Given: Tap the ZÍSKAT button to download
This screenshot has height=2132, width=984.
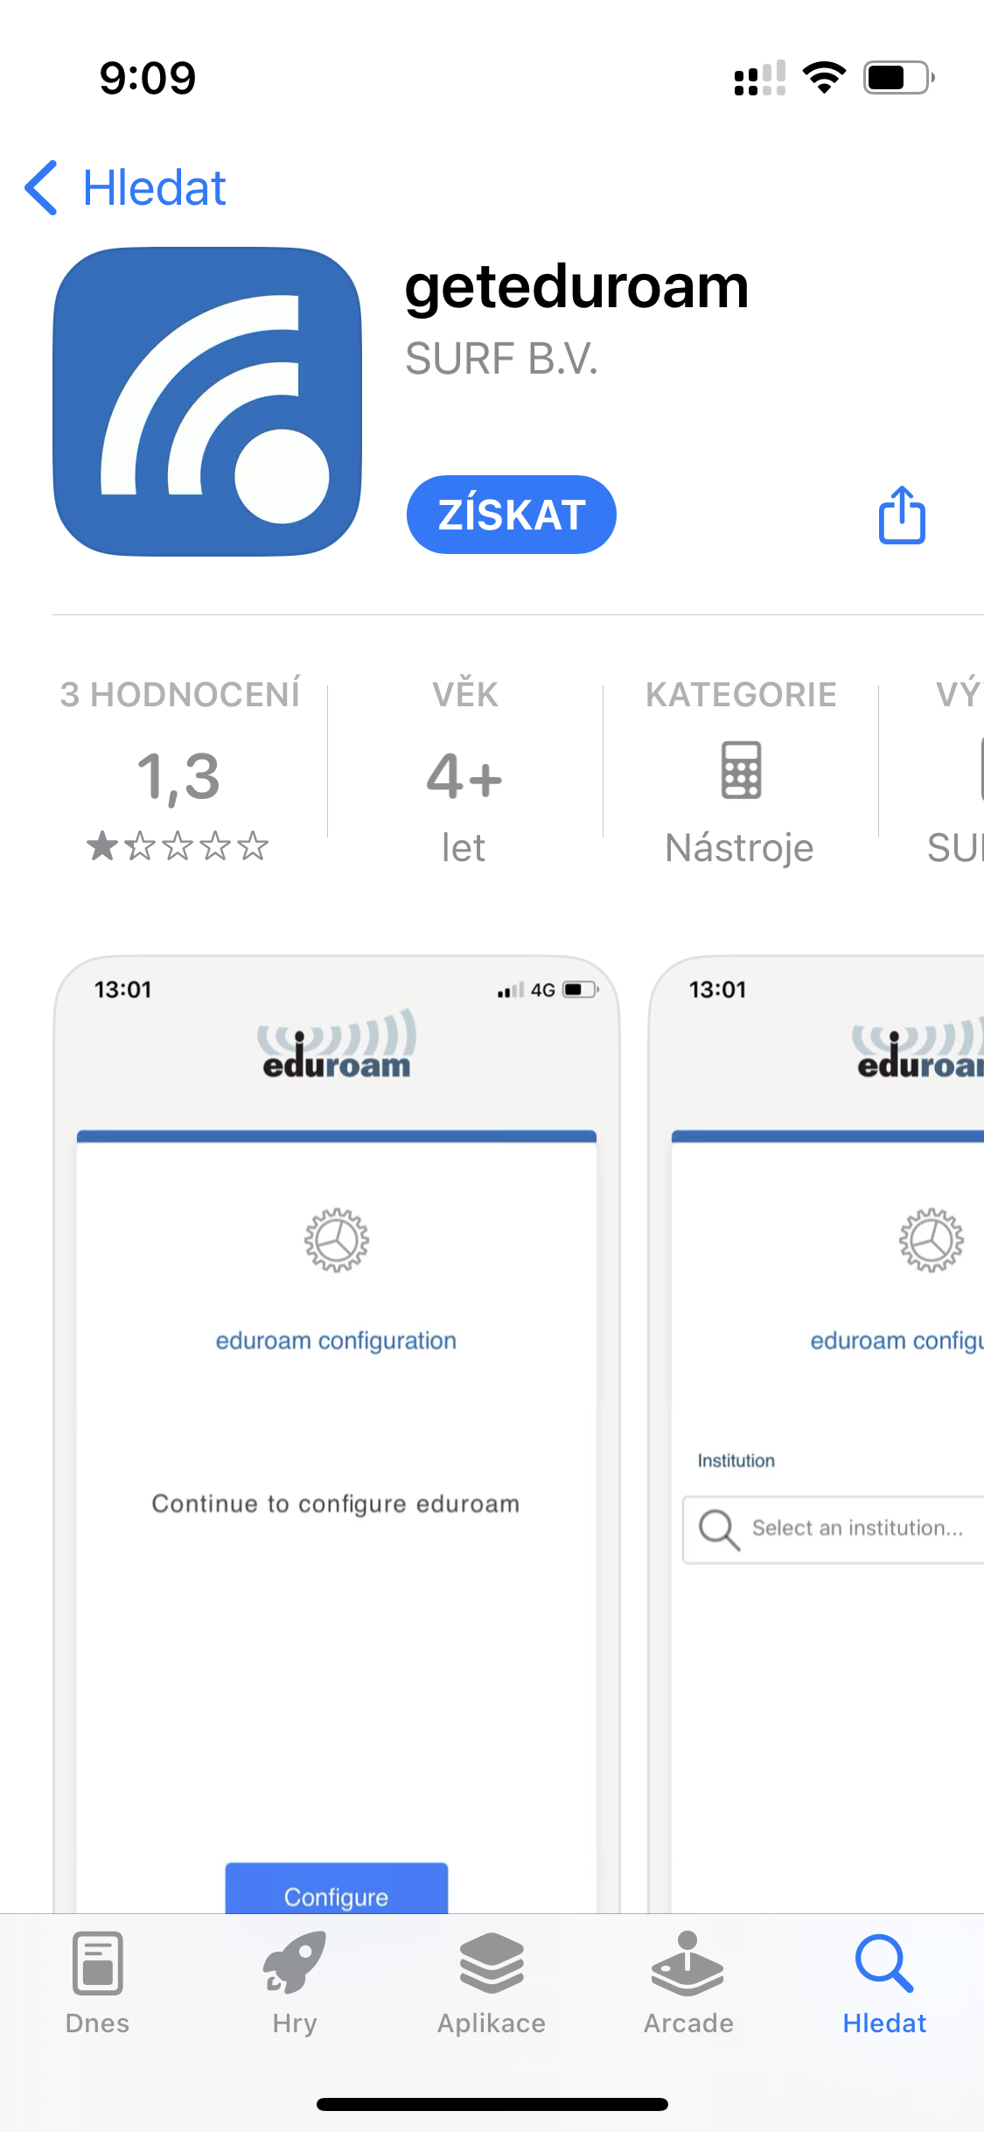Looking at the screenshot, I should point(512,515).
